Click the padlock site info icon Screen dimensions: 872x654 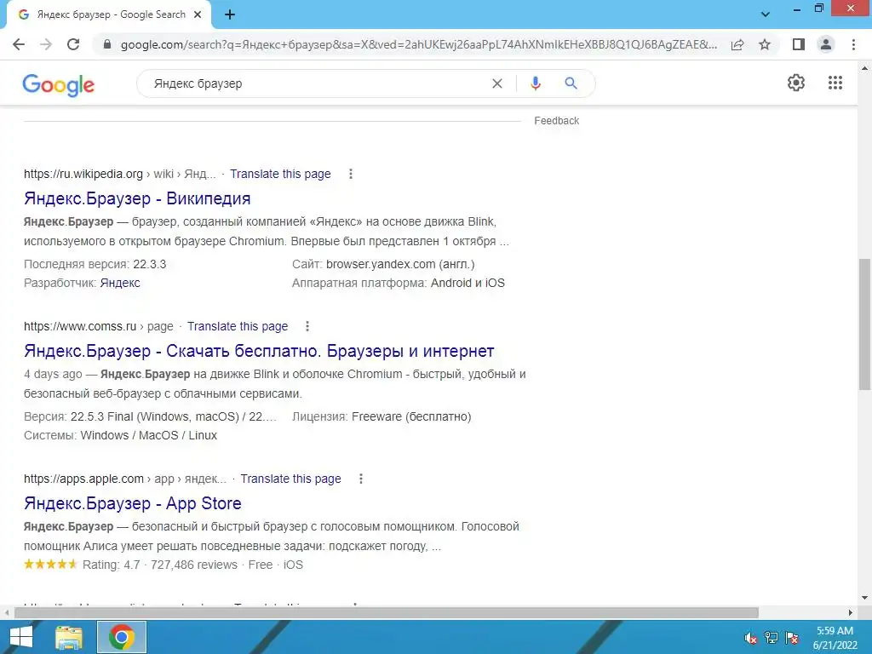107,44
